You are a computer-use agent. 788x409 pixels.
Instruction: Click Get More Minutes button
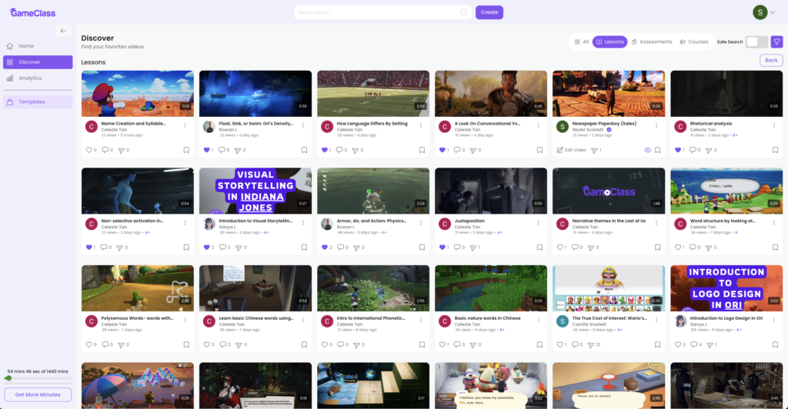coord(38,394)
